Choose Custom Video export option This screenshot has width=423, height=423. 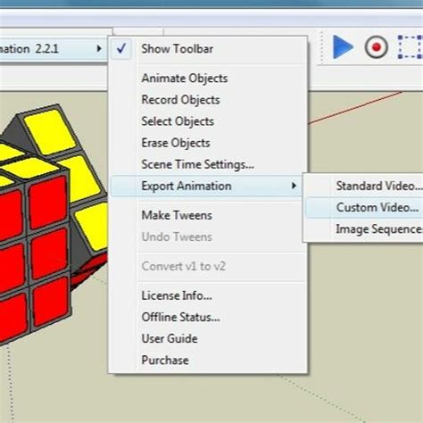[x=364, y=207]
